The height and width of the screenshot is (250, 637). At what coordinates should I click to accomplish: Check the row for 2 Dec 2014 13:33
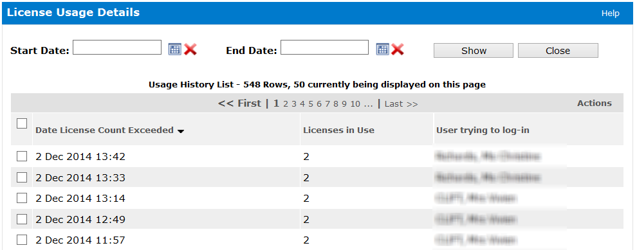pos(22,177)
